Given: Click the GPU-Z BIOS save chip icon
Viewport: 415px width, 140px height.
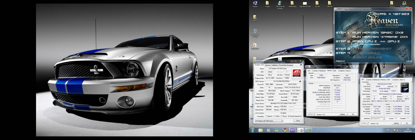Looking at the screenshot, I should [x=300, y=81].
